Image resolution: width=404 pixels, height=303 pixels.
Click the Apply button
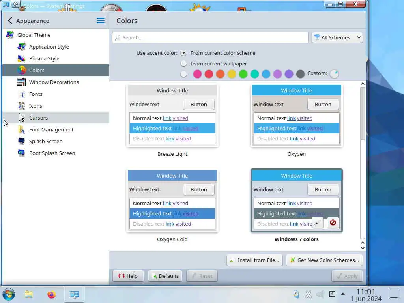point(347,276)
